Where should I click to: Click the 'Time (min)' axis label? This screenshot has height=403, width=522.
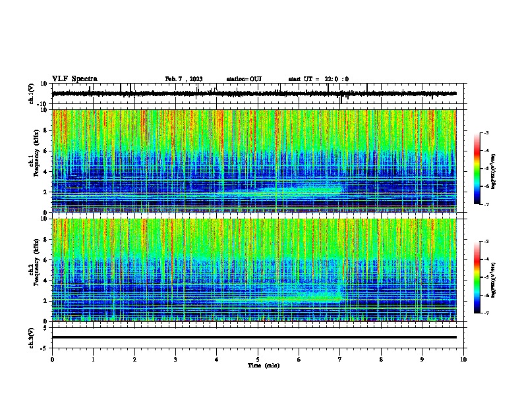264,365
